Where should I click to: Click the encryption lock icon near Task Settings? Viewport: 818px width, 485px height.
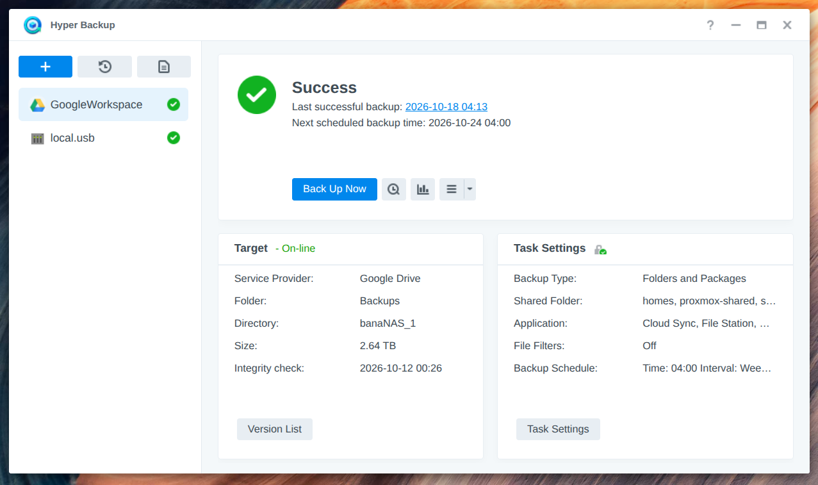[x=600, y=249]
